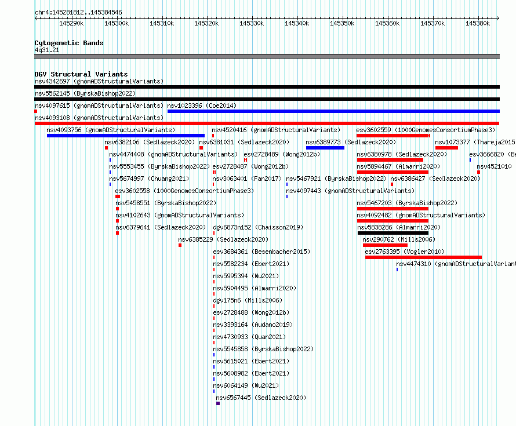Viewport: 516px width, 426px height.
Task: Click the red bar under nsv1073377
Action: point(446,148)
